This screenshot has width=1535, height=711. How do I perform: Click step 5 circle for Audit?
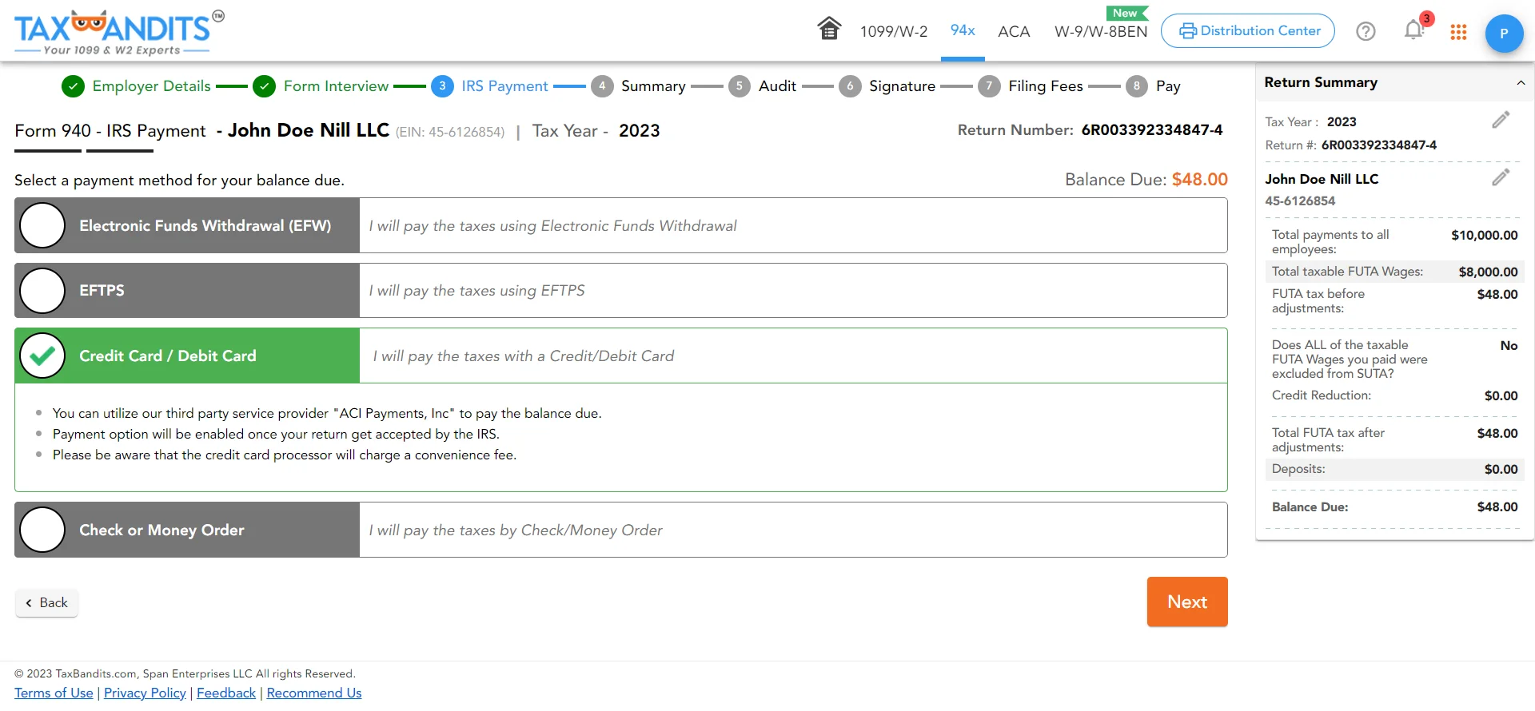pyautogui.click(x=740, y=86)
